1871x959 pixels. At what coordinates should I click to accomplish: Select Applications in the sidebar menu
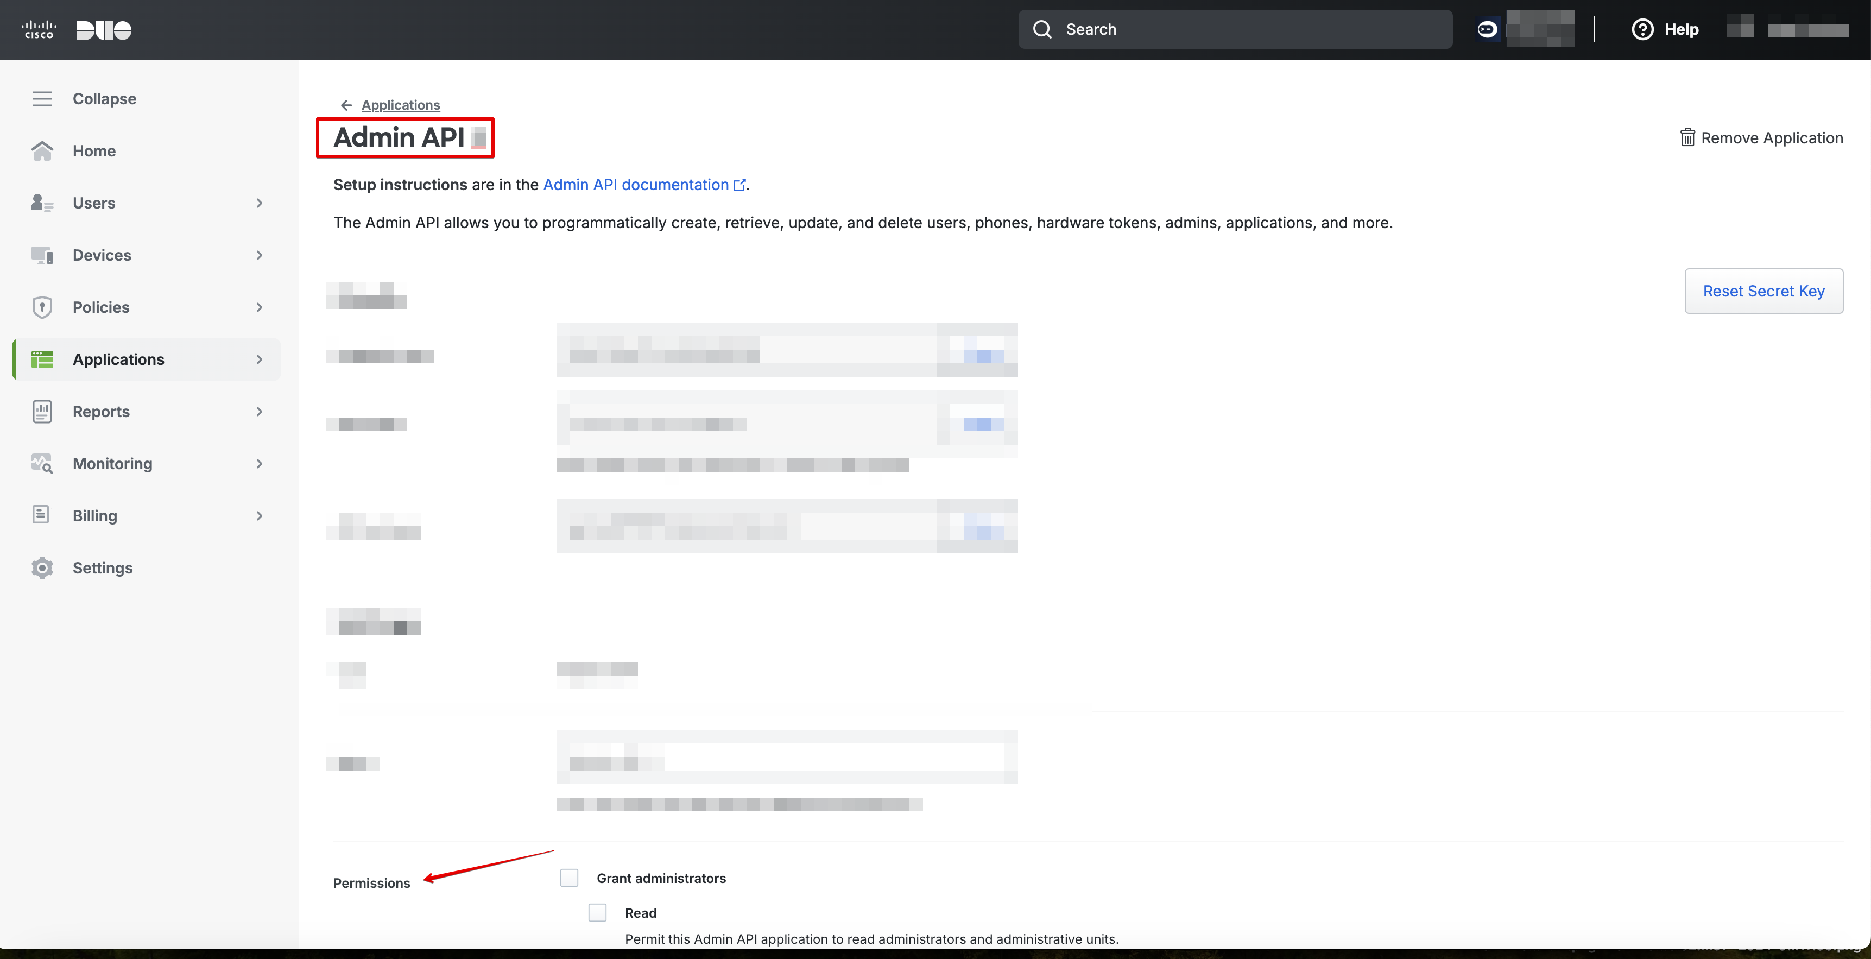118,359
